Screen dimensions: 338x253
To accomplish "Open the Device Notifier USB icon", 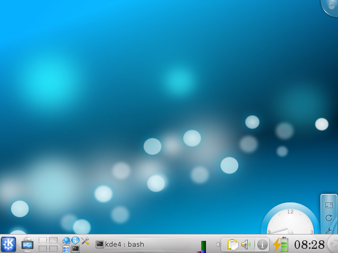I will 27,245.
